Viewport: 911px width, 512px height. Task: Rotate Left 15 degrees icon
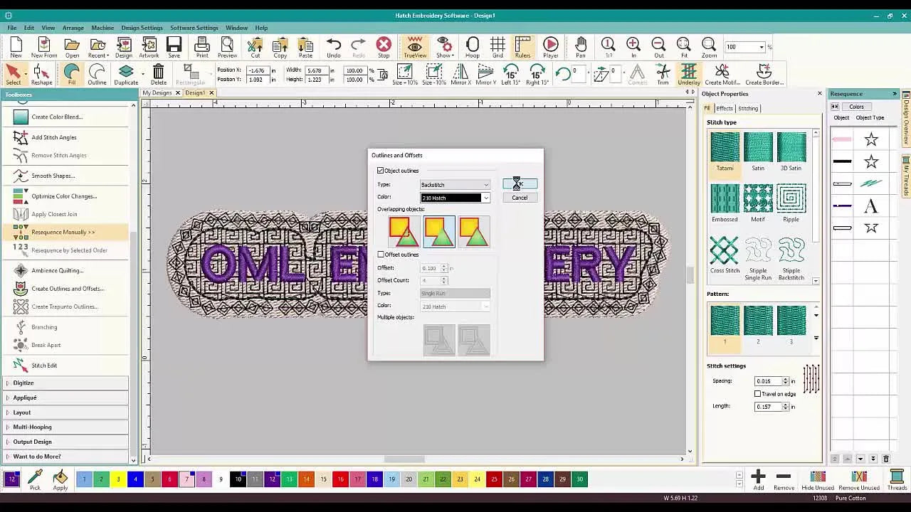tap(510, 74)
